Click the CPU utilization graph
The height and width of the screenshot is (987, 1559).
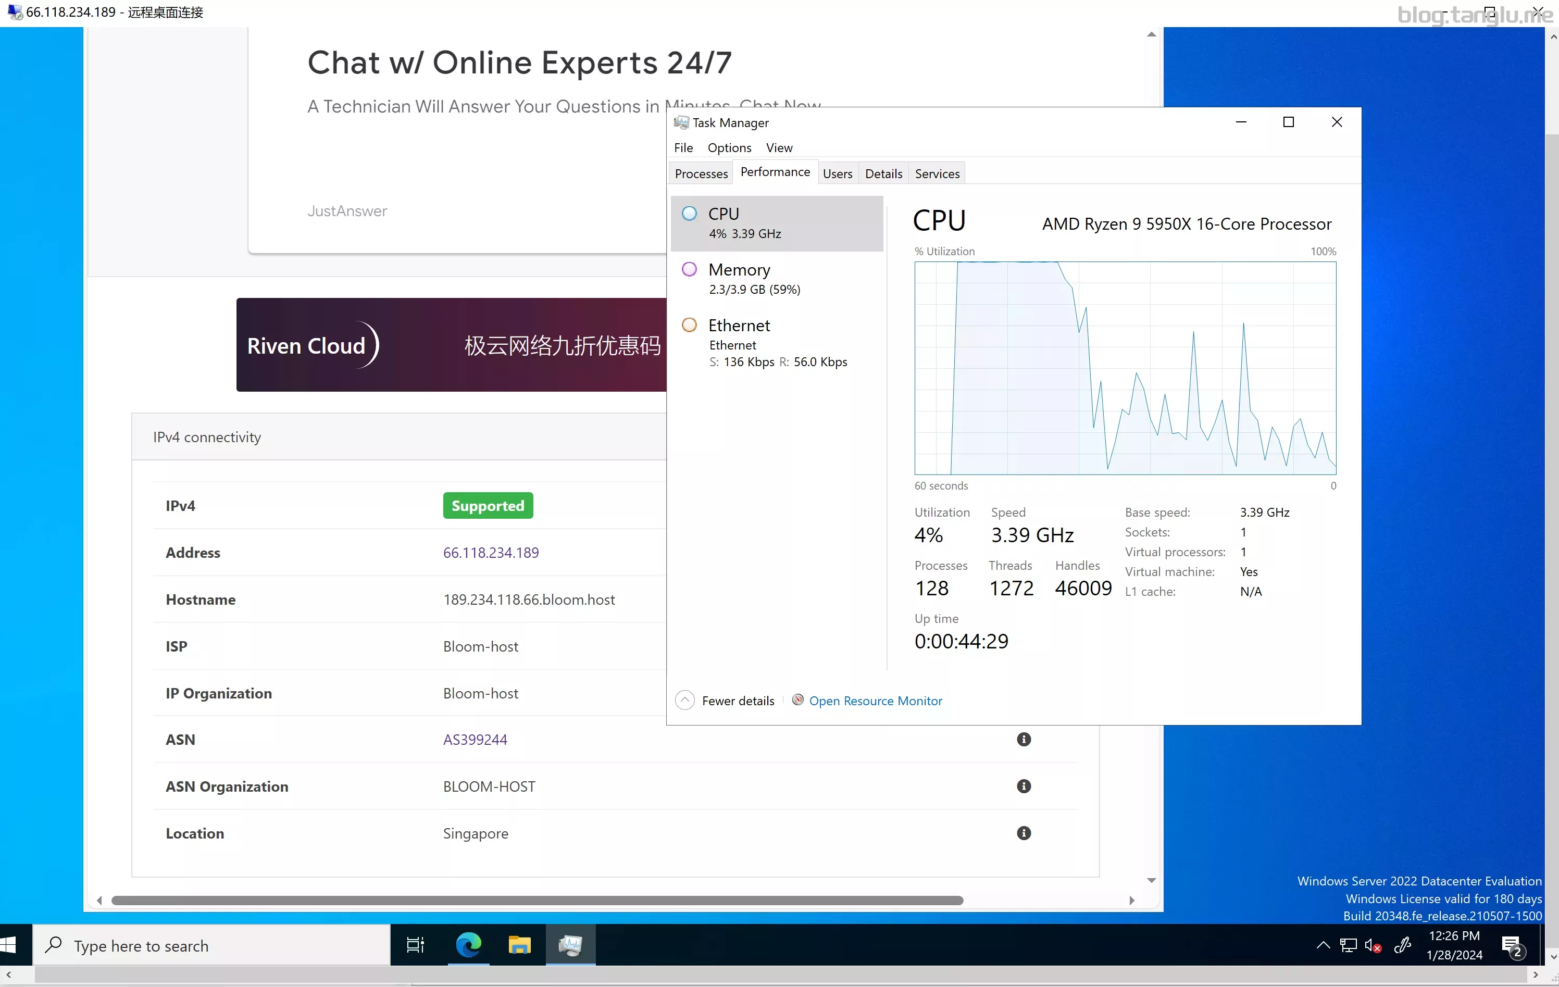(x=1125, y=368)
